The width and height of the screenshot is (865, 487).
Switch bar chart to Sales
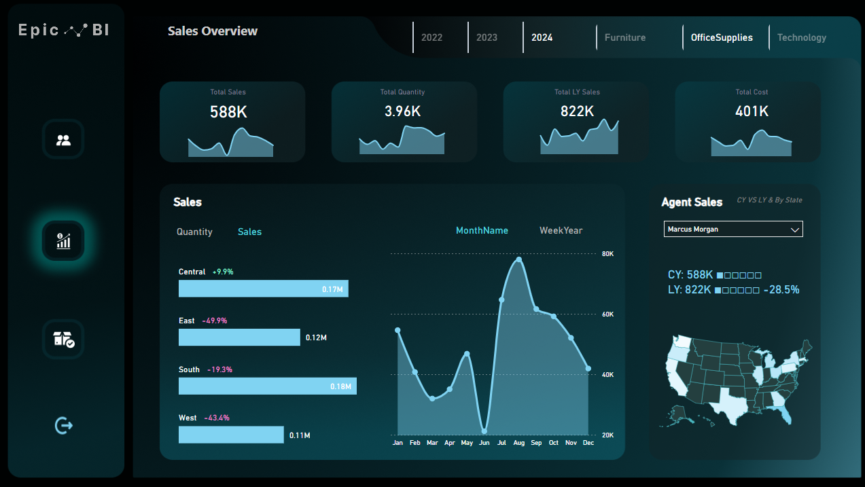[249, 232]
